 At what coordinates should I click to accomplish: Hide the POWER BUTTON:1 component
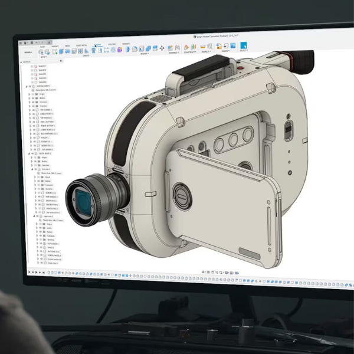pyautogui.click(x=34, y=126)
